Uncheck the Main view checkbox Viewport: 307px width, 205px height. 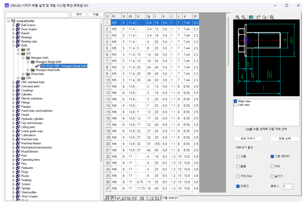point(235,101)
